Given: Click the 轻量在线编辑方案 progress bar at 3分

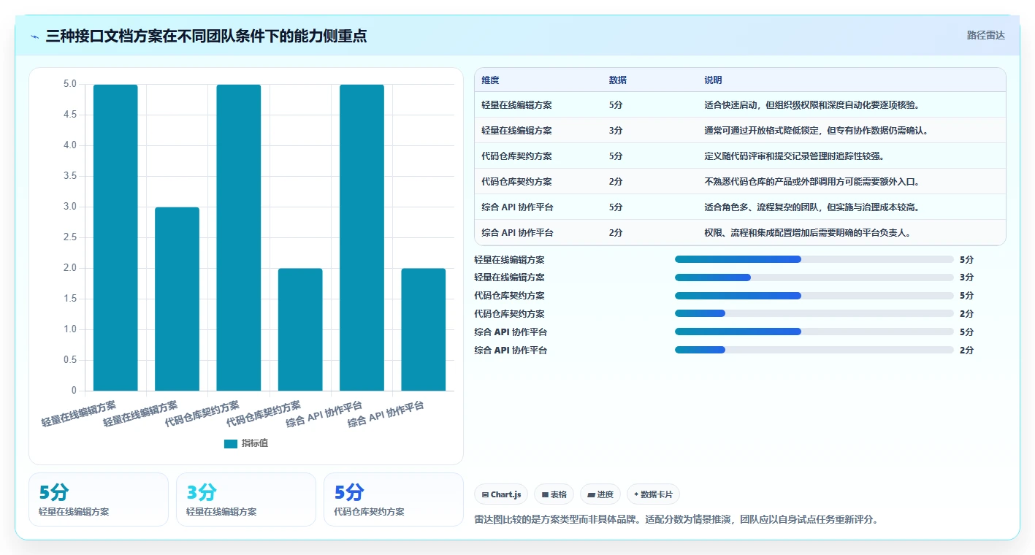Looking at the screenshot, I should [x=814, y=277].
